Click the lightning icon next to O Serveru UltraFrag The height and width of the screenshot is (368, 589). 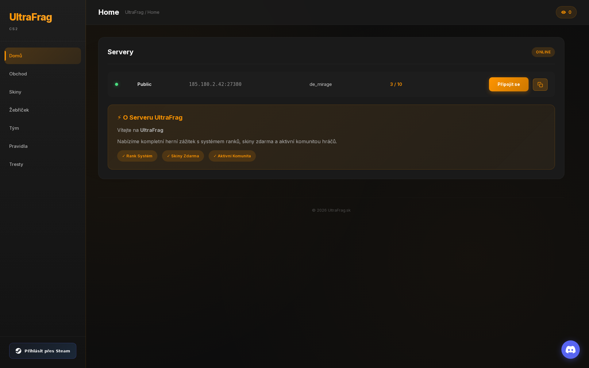coord(119,117)
